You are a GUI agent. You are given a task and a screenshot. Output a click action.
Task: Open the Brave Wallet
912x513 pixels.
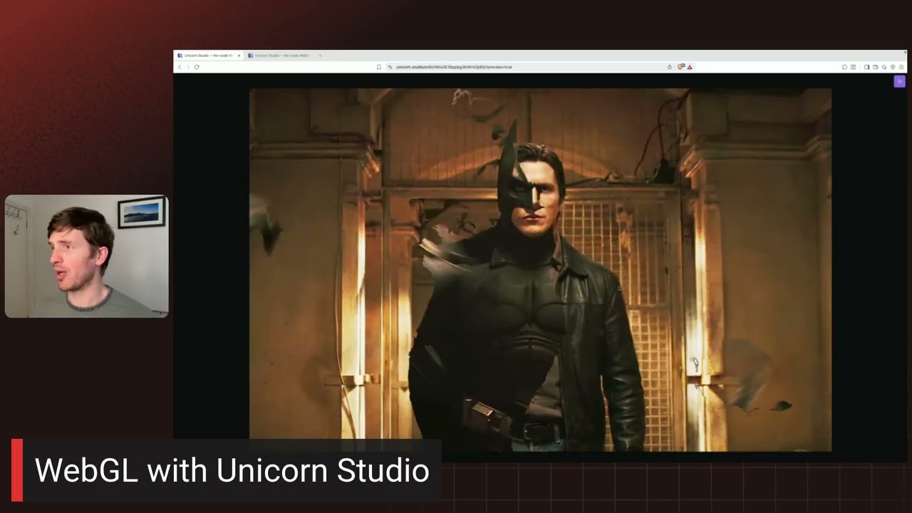[875, 67]
